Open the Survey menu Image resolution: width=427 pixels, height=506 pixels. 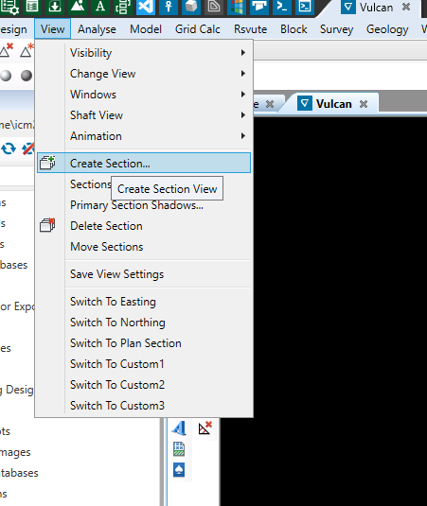[x=336, y=29]
